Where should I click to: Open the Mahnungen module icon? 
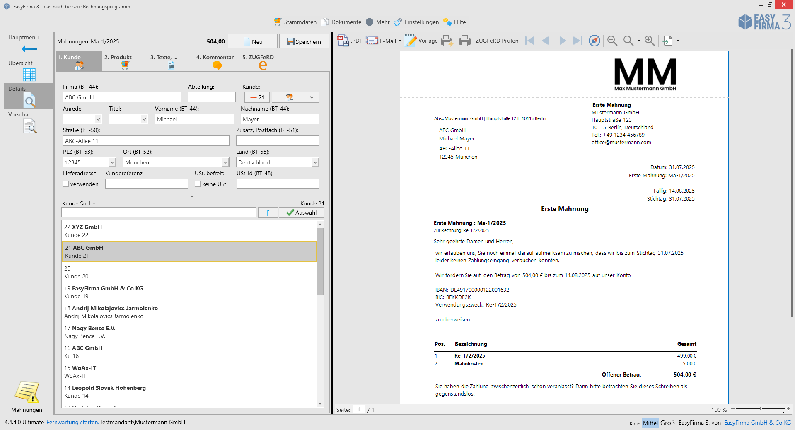coord(27,392)
